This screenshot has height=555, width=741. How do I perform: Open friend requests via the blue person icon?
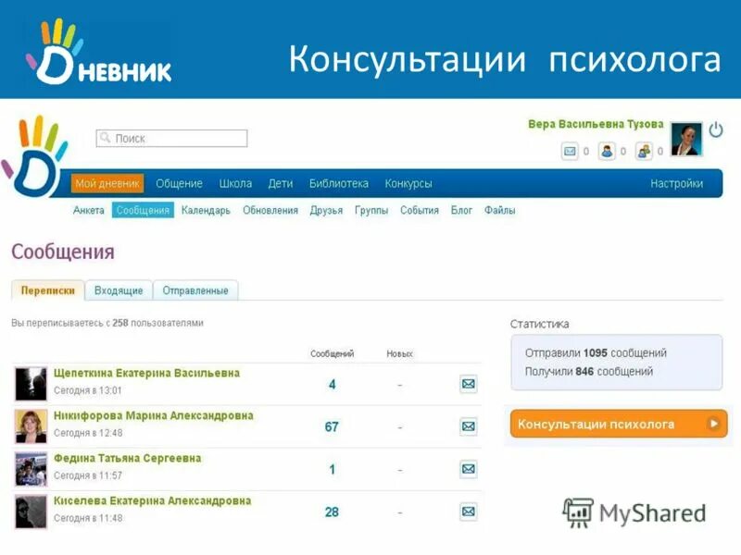607,150
